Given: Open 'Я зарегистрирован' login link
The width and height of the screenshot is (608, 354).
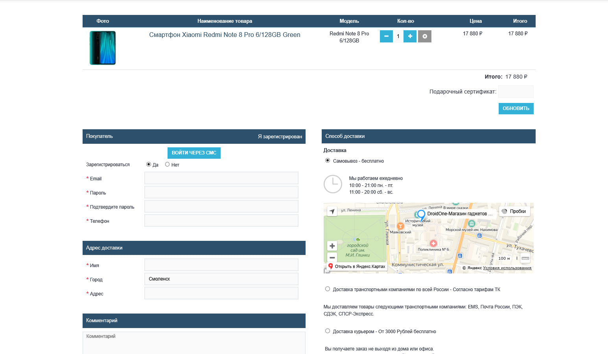Looking at the screenshot, I should 280,137.
